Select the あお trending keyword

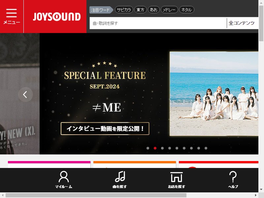coord(153,10)
